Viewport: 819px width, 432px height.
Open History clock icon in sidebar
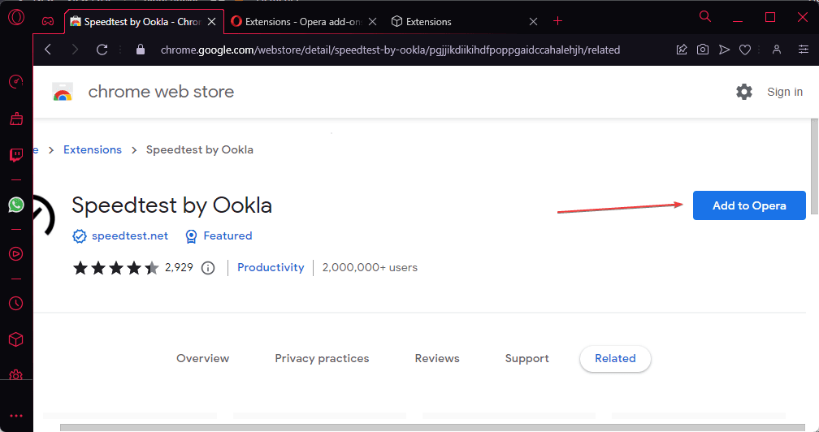[16, 303]
